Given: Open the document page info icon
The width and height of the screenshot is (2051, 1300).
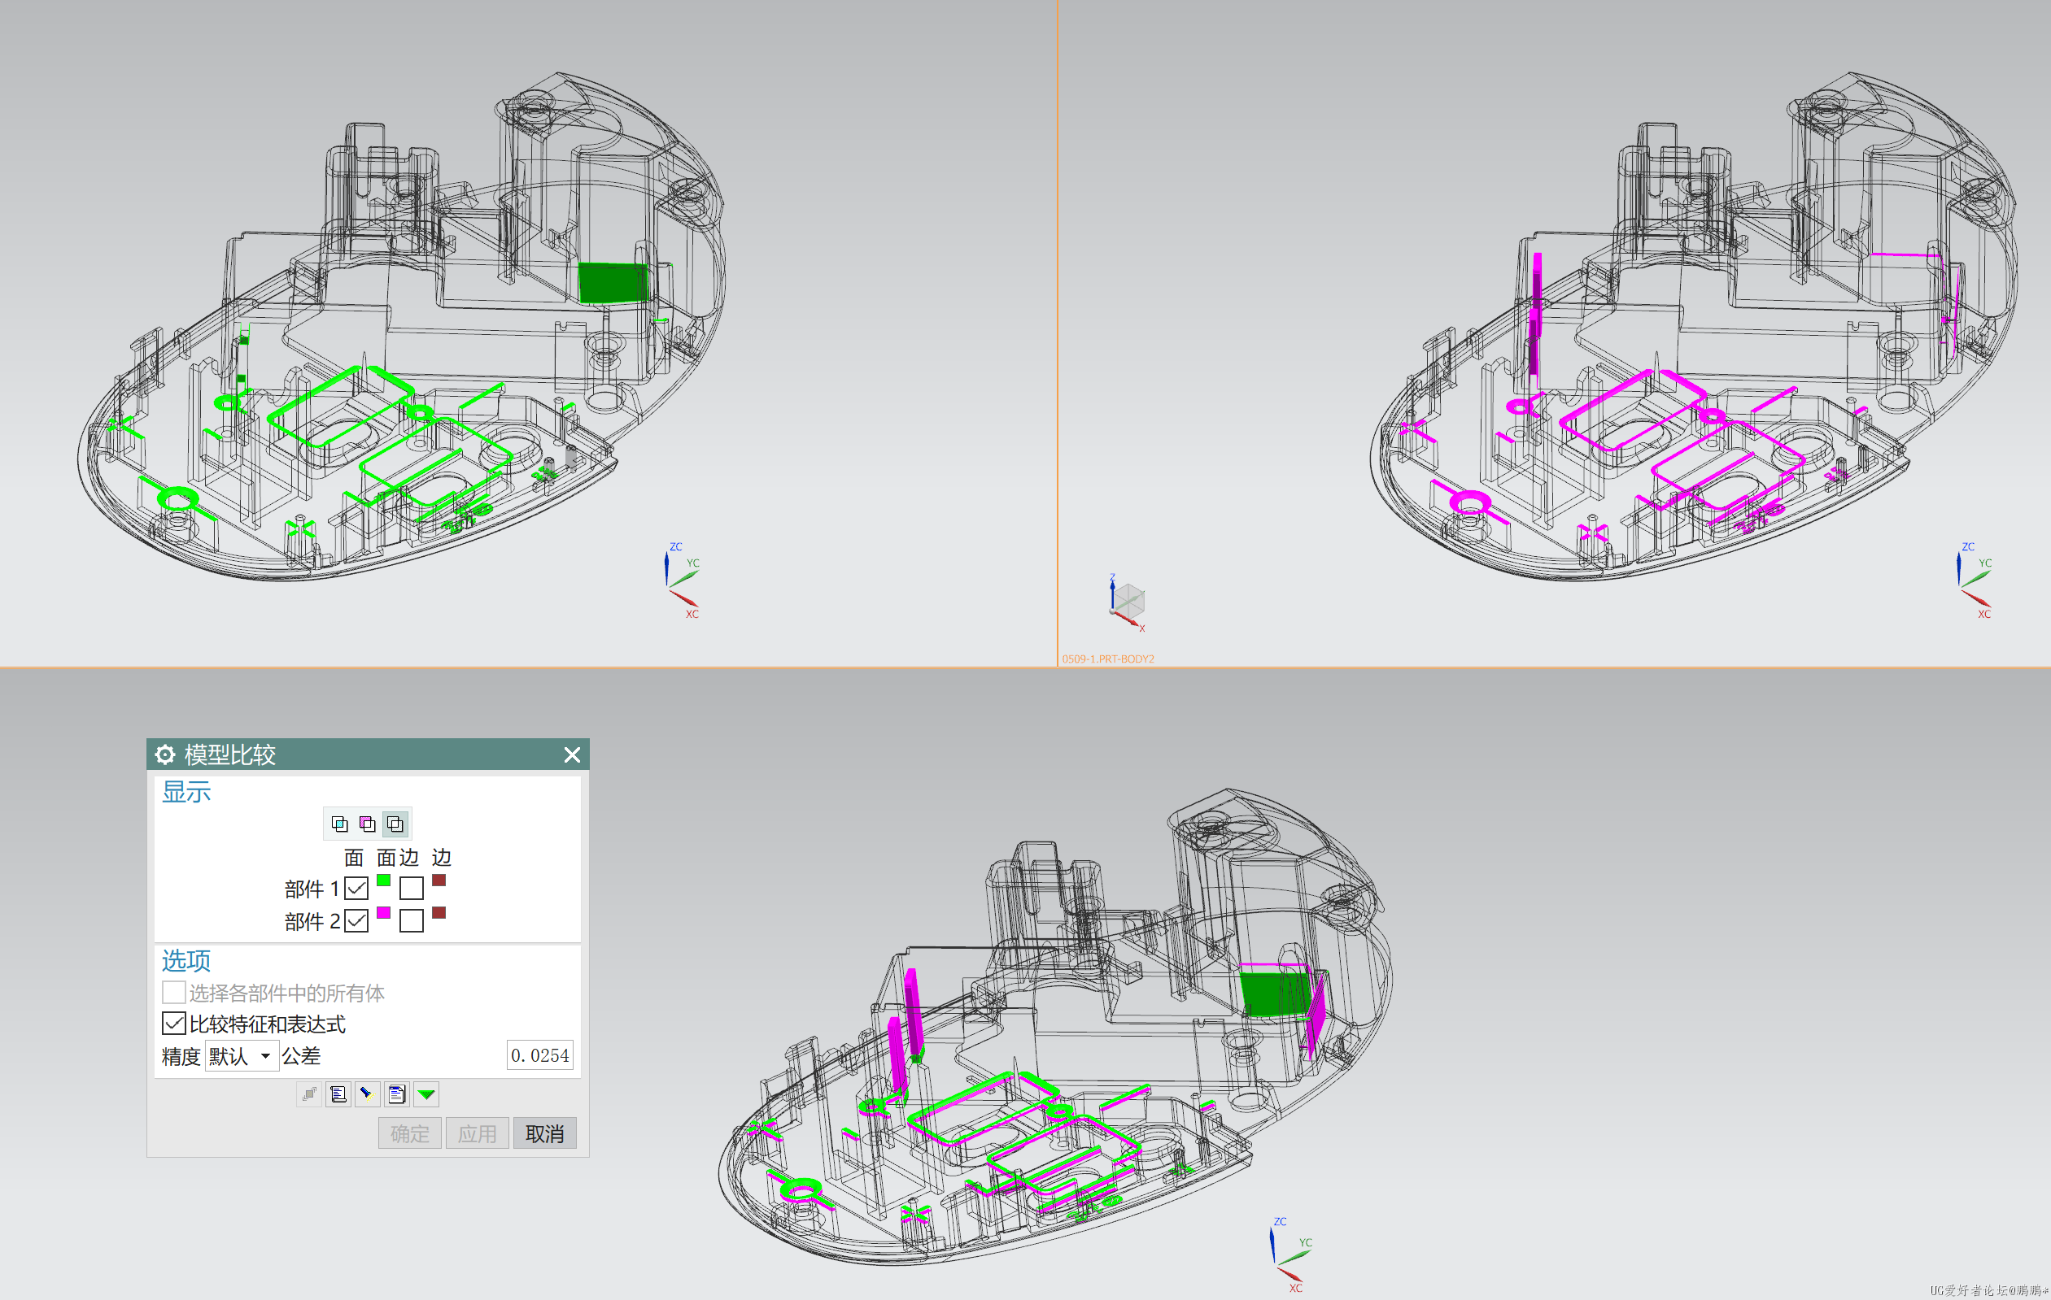Looking at the screenshot, I should (397, 1094).
